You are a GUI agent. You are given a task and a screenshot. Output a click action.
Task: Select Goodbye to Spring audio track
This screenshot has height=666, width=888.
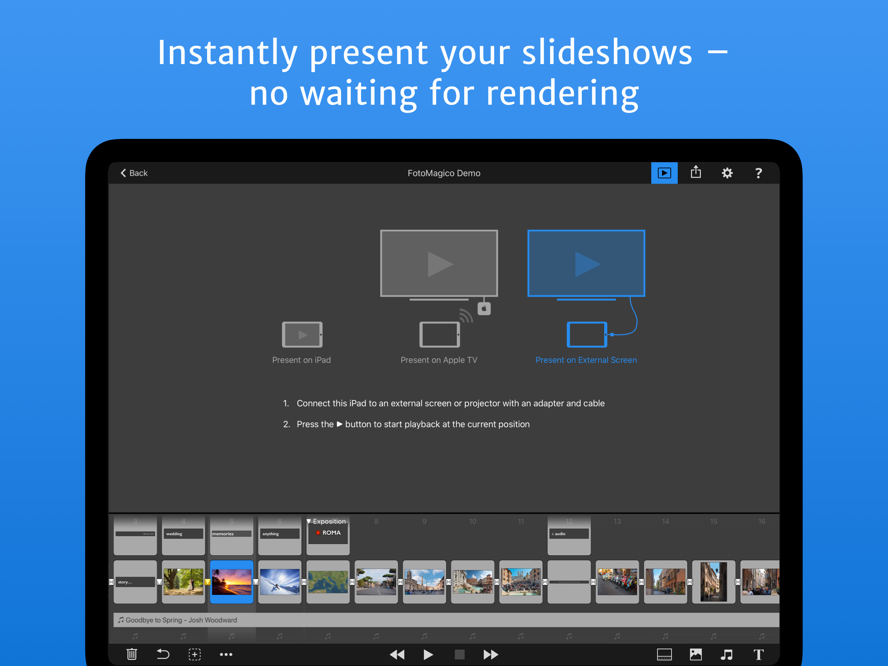tap(446, 620)
